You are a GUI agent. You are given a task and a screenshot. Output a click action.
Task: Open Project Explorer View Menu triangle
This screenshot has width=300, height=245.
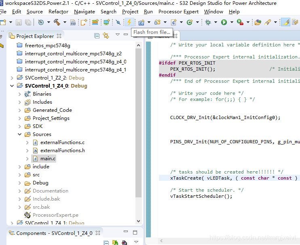[x=118, y=34]
